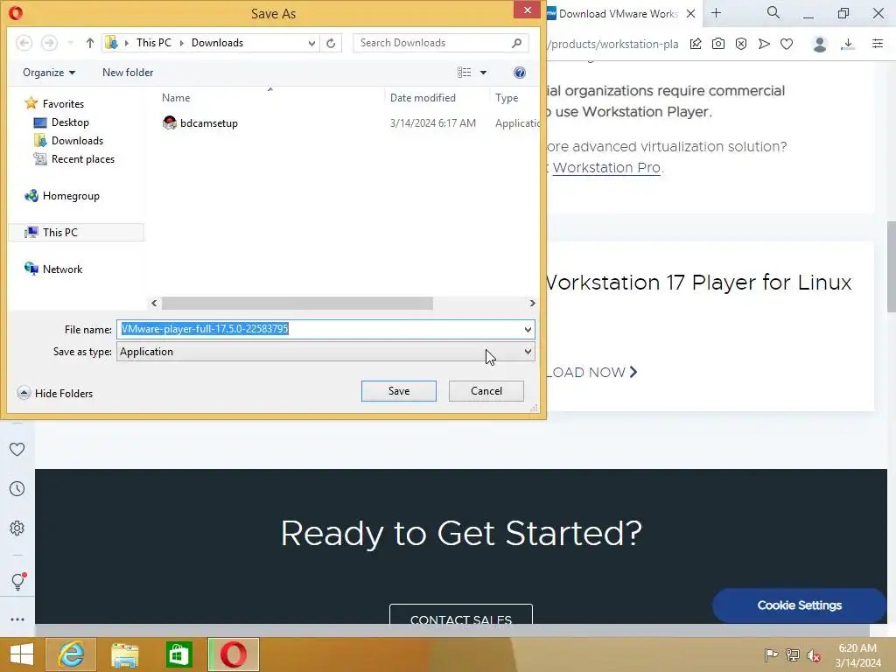The height and width of the screenshot is (672, 896).
Task: Open the view options dropdown arrow
Action: 483,73
